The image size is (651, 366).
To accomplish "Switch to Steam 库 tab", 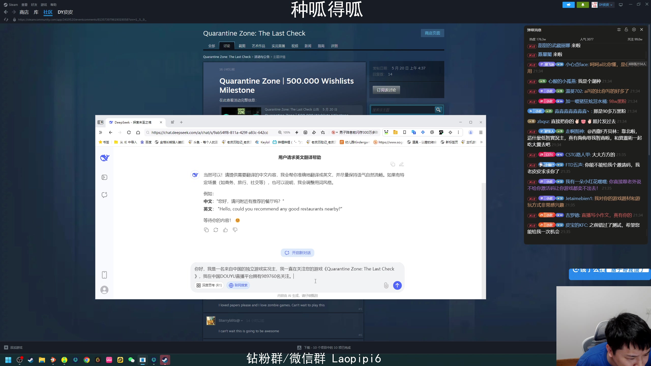I will click(x=36, y=12).
